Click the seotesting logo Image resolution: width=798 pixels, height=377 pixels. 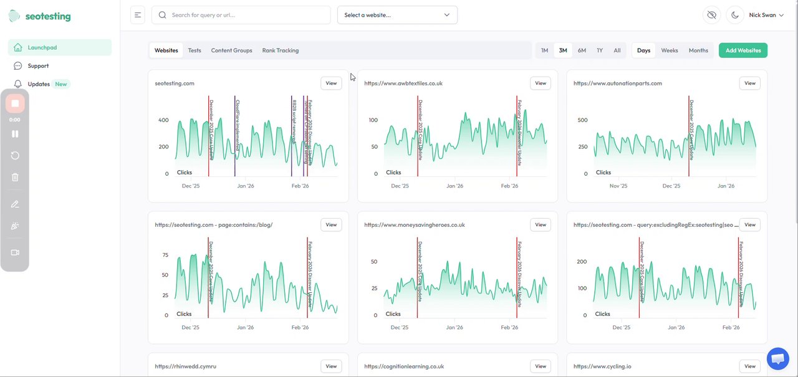coord(40,17)
